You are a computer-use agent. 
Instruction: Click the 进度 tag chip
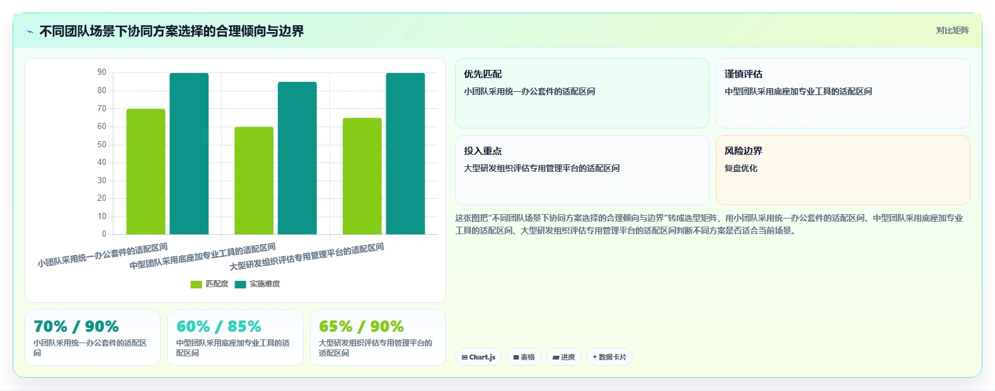tap(564, 357)
